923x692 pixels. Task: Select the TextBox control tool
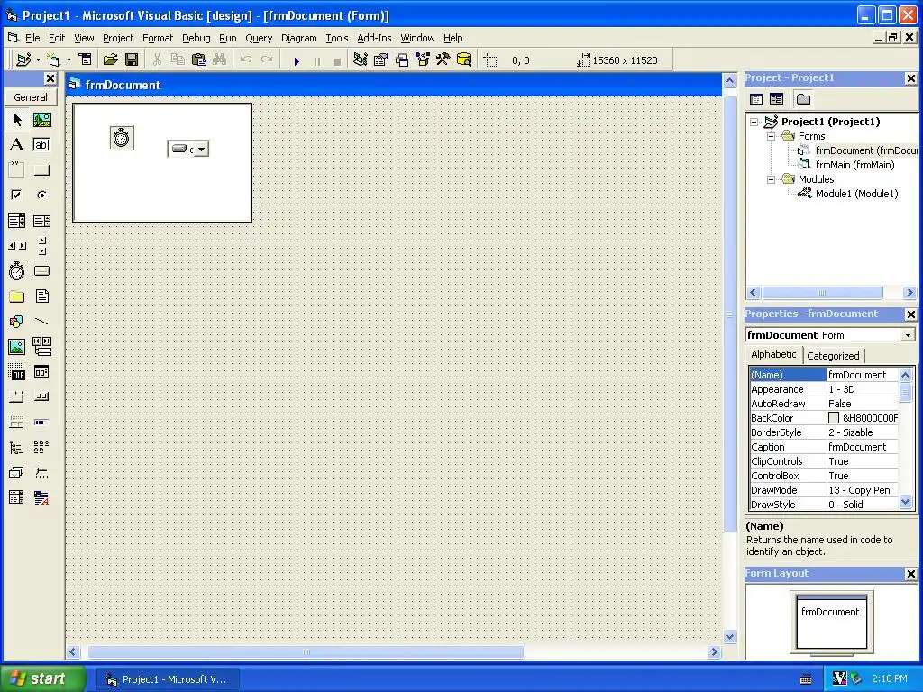point(41,145)
